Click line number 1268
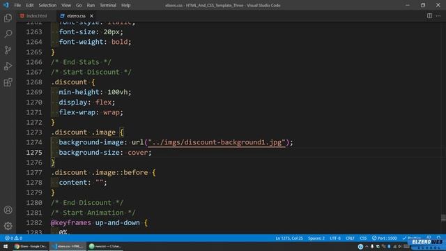The height and width of the screenshot is (251, 446). pyautogui.click(x=34, y=82)
